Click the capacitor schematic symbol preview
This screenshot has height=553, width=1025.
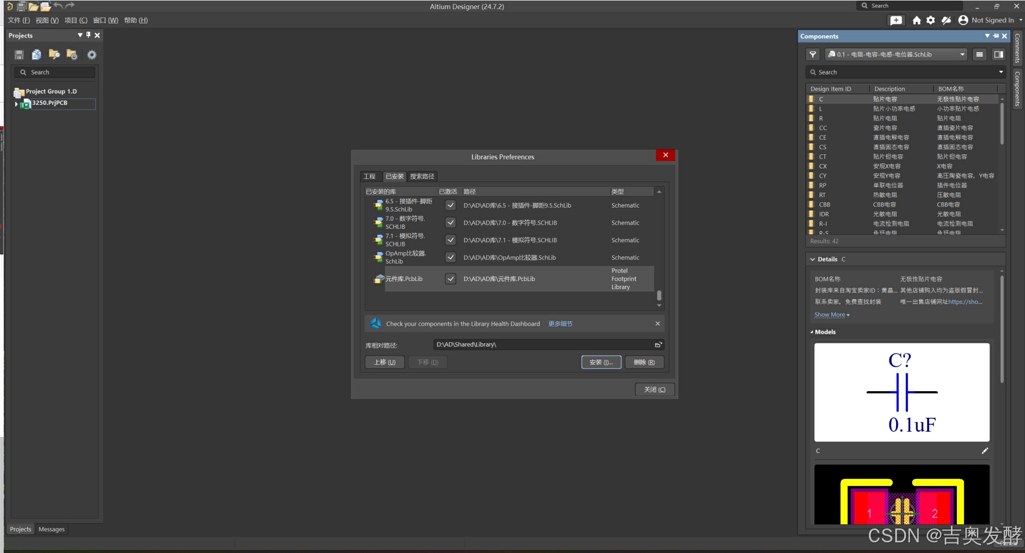[902, 392]
